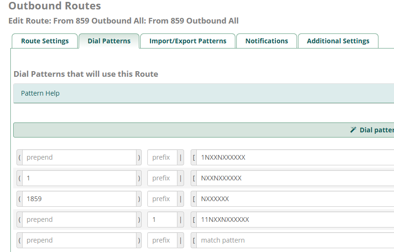Click the prepend field containing 1
This screenshot has width=394, height=252.
coord(79,178)
